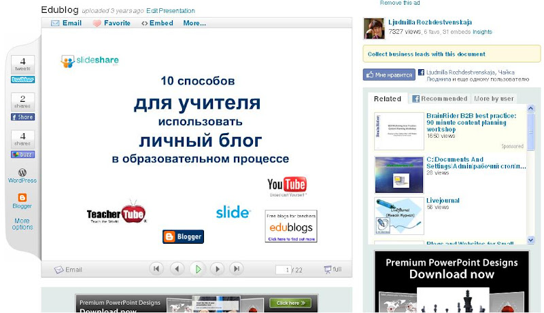The image size is (544, 313).
Task: Switch to the Recommended tab
Action: [440, 98]
